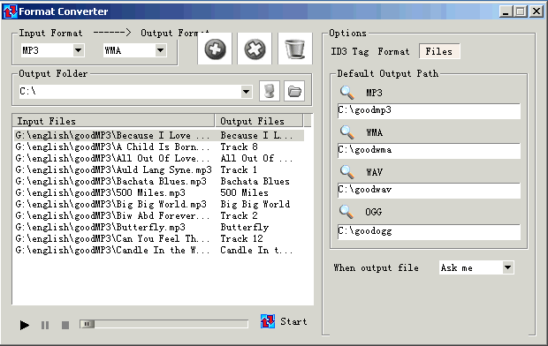Click the remove file X icon
This screenshot has width=548, height=346.
pyautogui.click(x=255, y=49)
